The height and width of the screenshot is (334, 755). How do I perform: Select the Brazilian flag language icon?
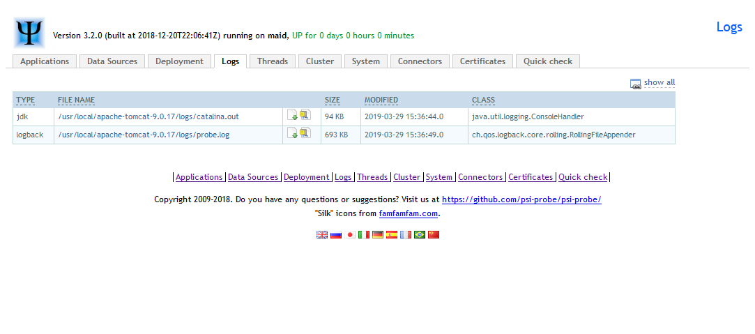pyautogui.click(x=420, y=235)
